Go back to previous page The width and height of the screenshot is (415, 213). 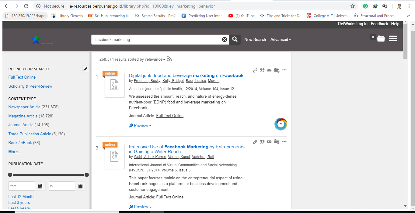(x=7, y=6)
